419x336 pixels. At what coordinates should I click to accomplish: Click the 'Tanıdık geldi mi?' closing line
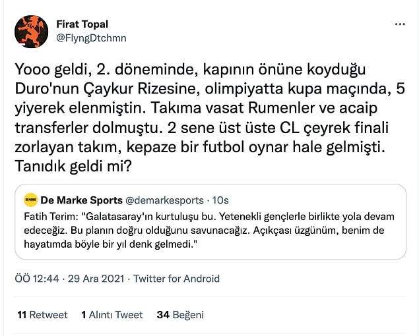coord(73,166)
